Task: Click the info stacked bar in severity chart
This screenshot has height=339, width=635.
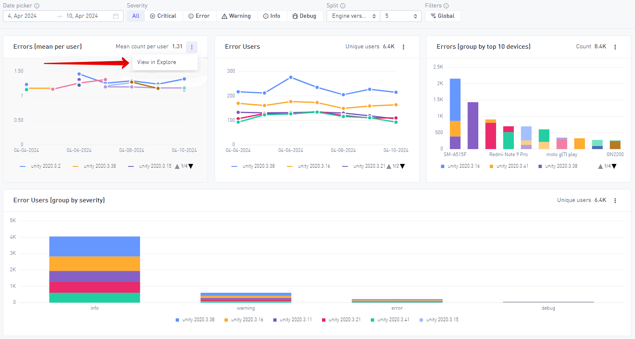Action: tap(95, 270)
